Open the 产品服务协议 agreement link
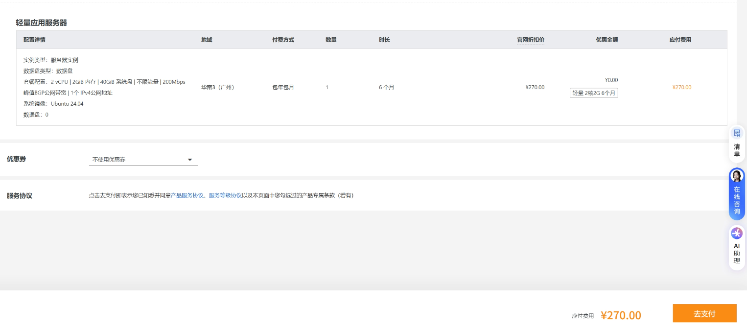This screenshot has height=331, width=747. tap(187, 195)
